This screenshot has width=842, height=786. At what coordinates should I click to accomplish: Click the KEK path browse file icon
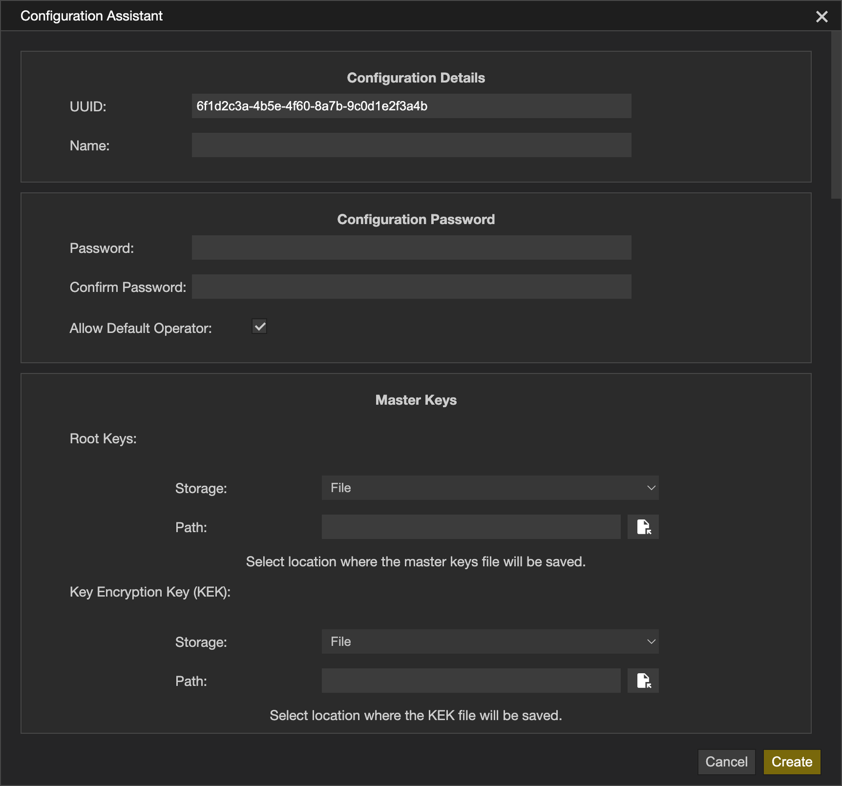(643, 680)
